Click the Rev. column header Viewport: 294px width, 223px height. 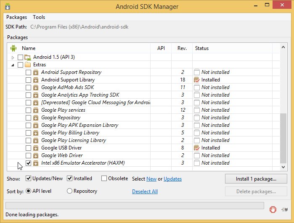click(x=182, y=48)
